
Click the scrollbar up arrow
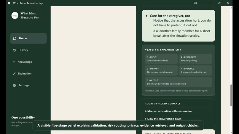pyautogui.click(x=231, y=8)
